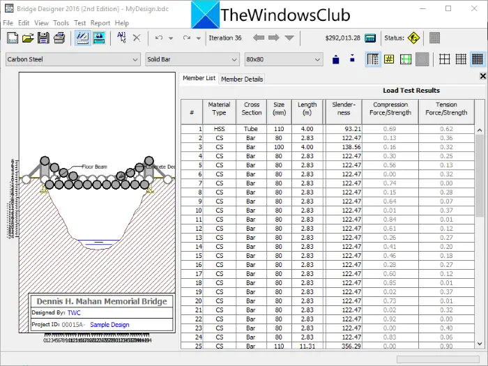Select the fine grid resolution
Viewport: 488px width, 366px height.
pyautogui.click(x=478, y=59)
